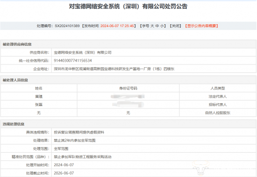
Task: Click the 被处理人员信息 section header
Action: [15, 80]
